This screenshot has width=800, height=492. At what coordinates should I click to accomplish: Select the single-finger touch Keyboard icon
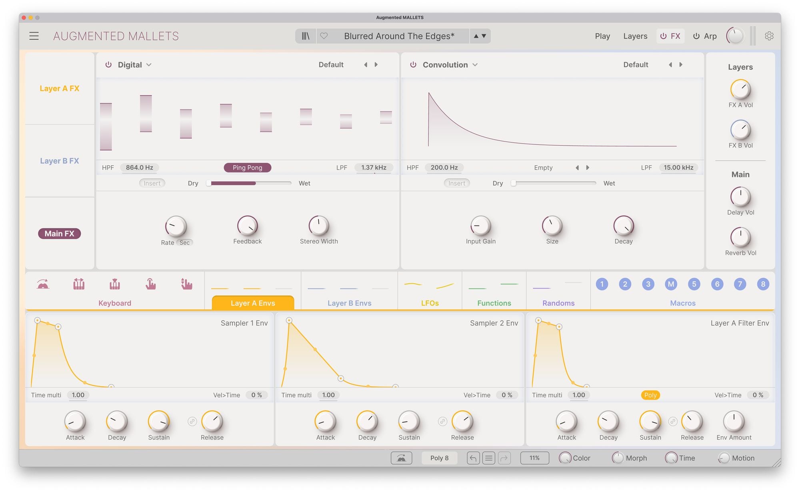tap(150, 284)
